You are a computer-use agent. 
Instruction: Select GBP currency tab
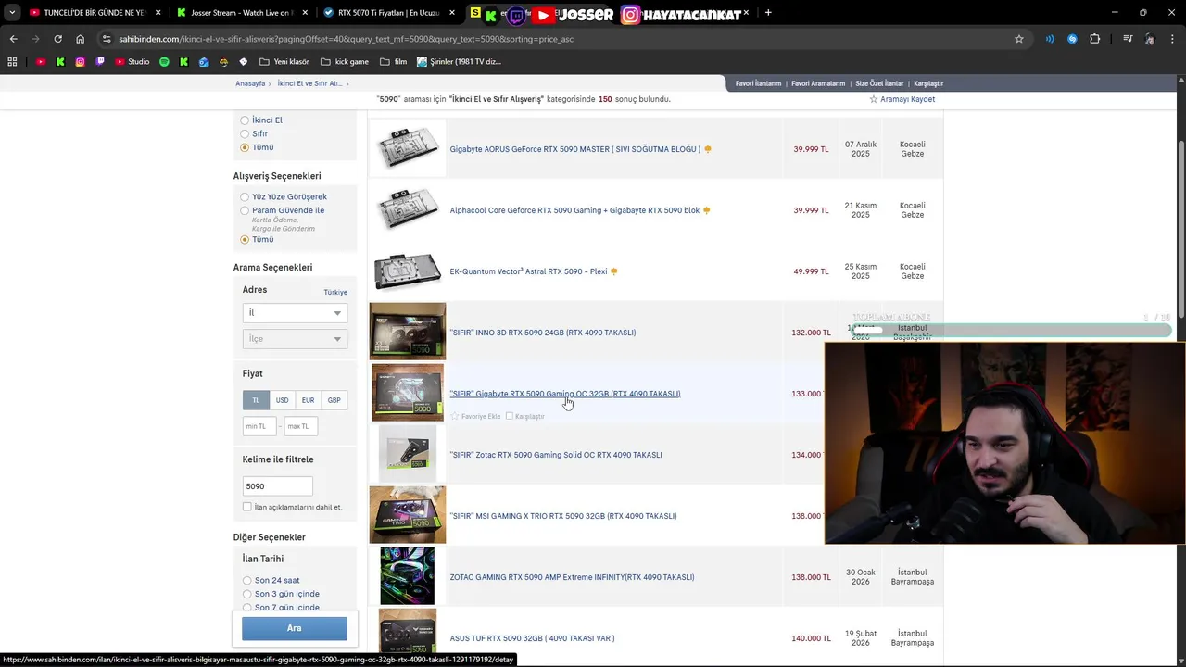click(334, 400)
